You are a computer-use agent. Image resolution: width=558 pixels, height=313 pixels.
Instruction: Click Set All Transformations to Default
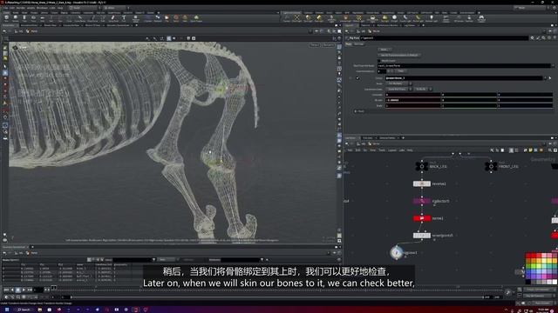coord(399,55)
